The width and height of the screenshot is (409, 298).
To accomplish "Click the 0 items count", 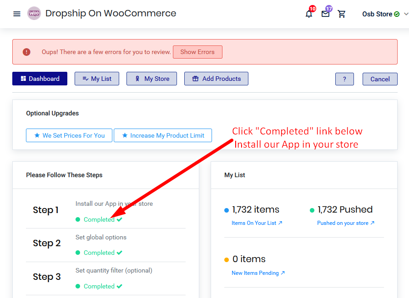I will [249, 259].
